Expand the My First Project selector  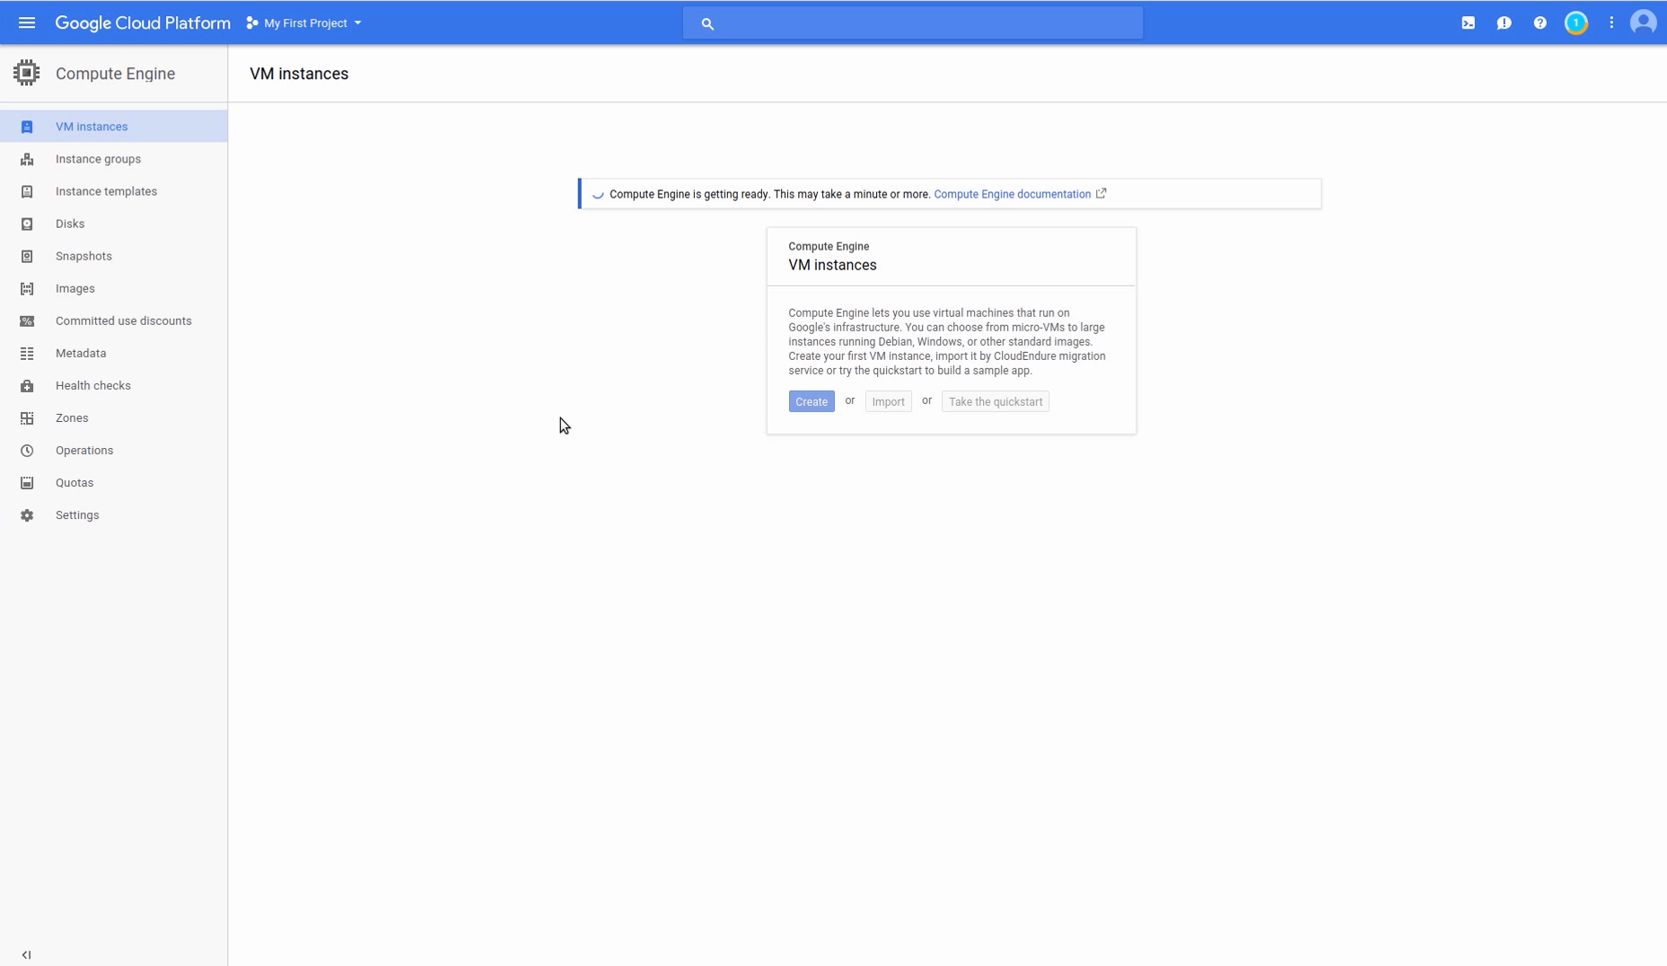(x=304, y=23)
